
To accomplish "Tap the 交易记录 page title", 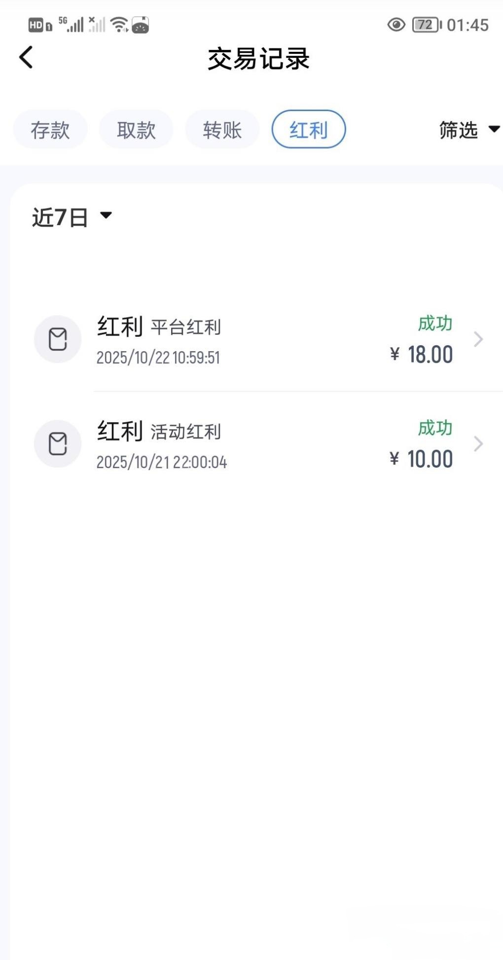I will [x=258, y=59].
